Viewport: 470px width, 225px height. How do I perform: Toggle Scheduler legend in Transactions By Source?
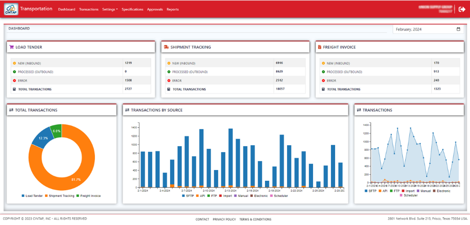(279, 195)
